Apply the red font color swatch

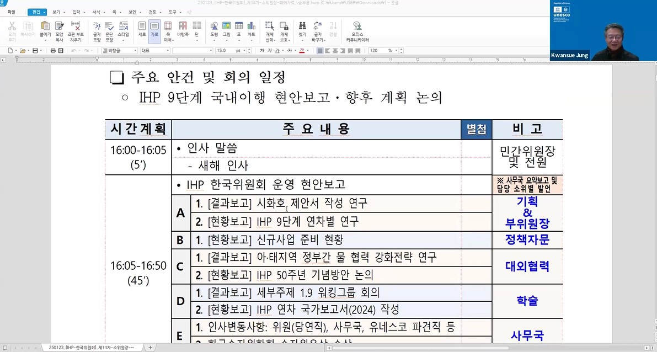(x=302, y=51)
